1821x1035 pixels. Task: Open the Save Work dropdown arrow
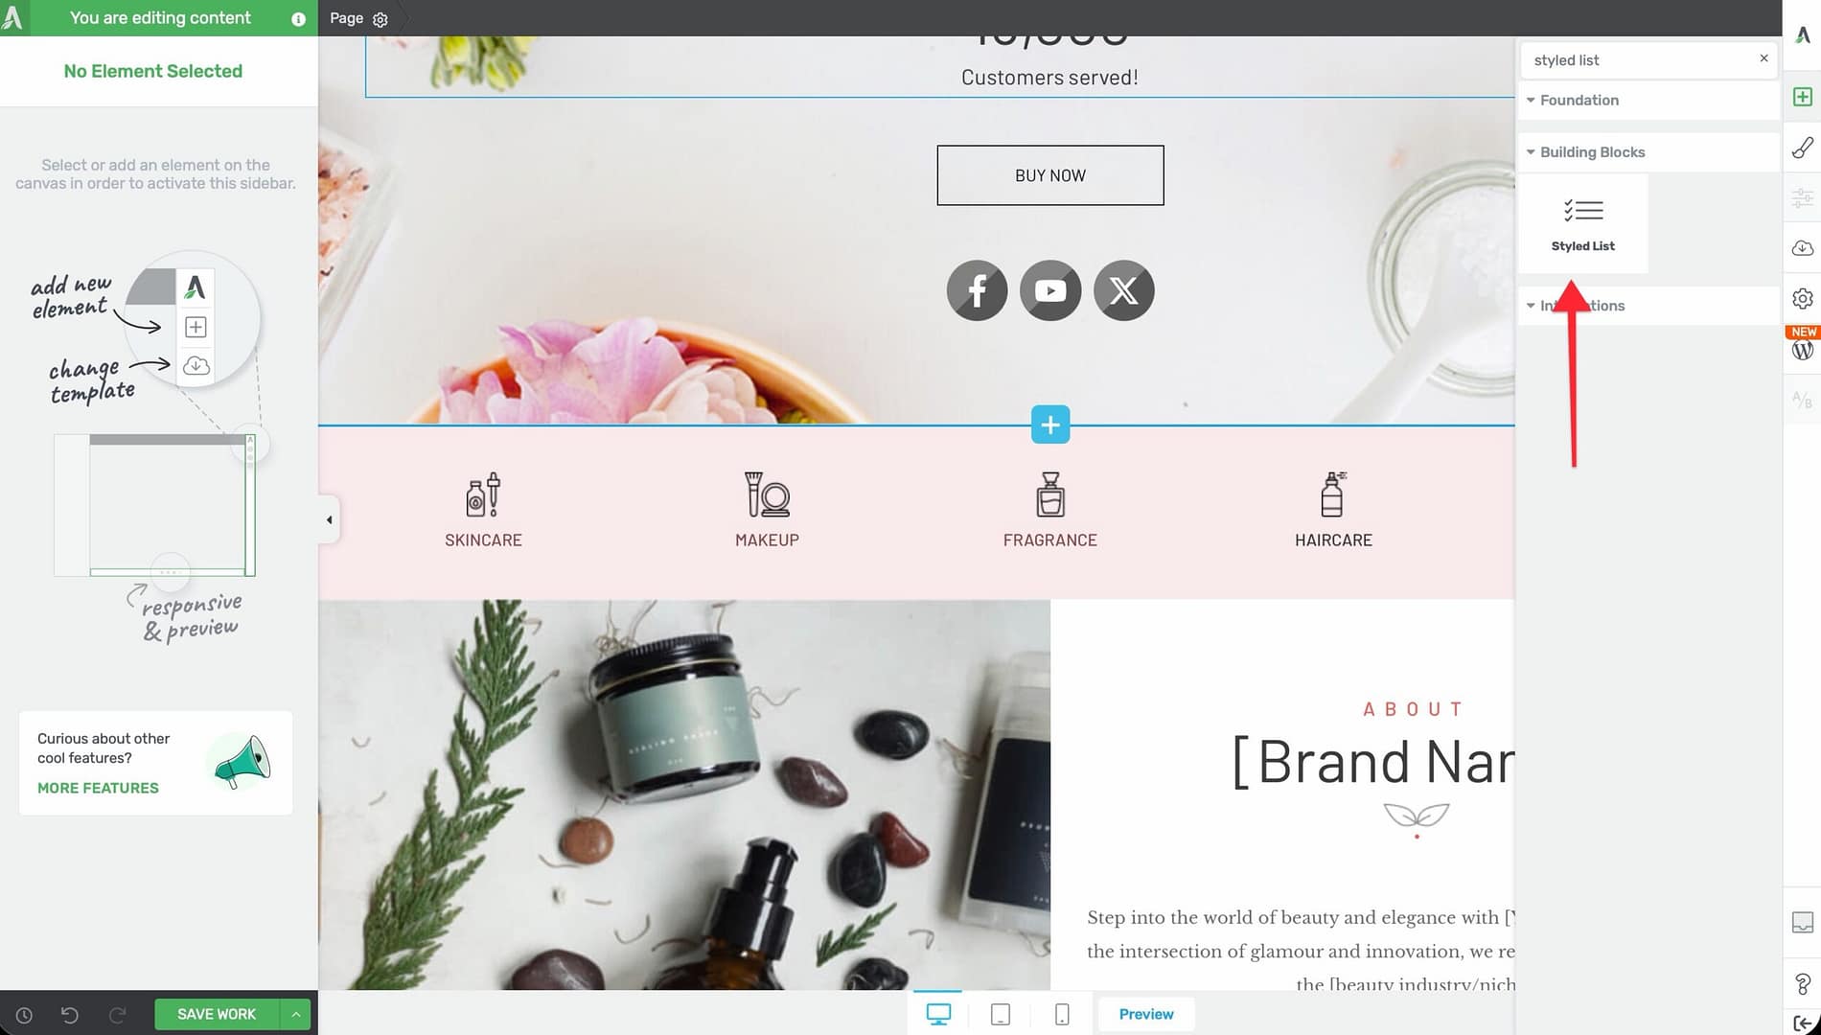pyautogui.click(x=296, y=1014)
